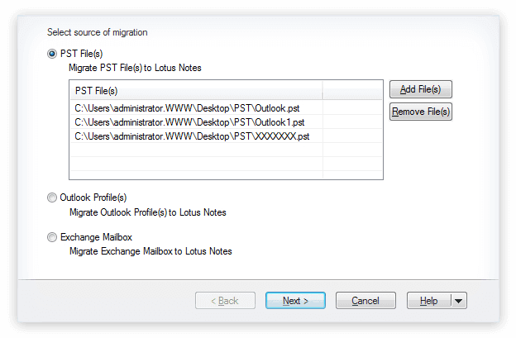The height and width of the screenshot is (338, 516).
Task: Click the Migrate PST File(s) to Lotus Notes text
Action: 135,68
